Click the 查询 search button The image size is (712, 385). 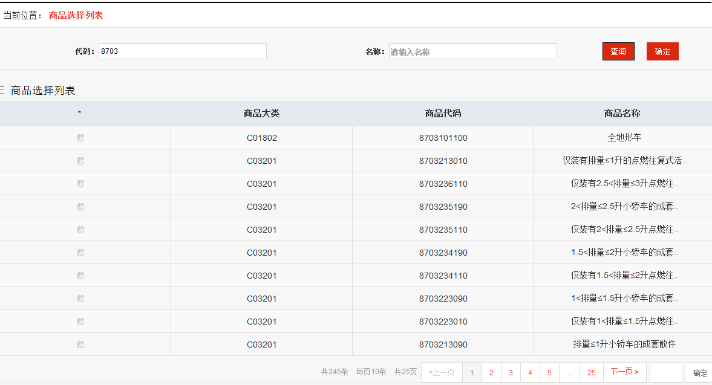618,51
